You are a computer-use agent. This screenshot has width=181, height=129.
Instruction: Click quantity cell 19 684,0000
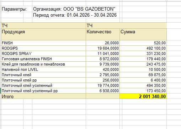(x=103, y=48)
